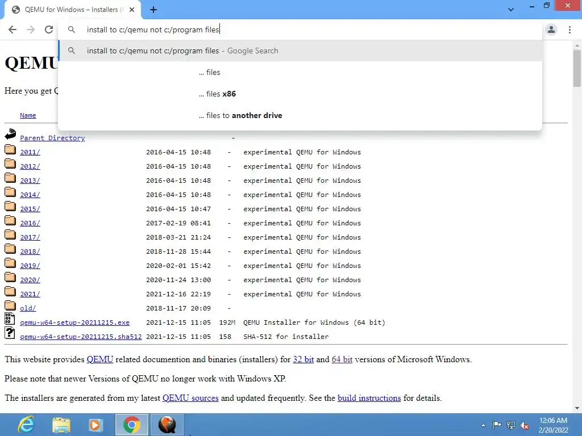Click the scrollbar down arrow
Screen dimensions: 582x436
point(577,408)
